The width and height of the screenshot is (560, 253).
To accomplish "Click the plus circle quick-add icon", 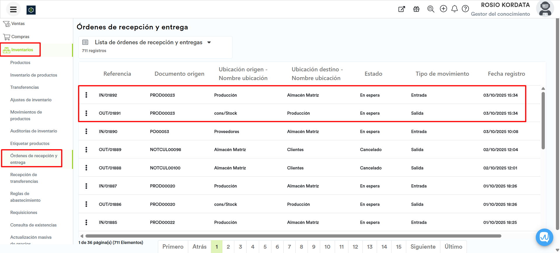I will (x=443, y=9).
